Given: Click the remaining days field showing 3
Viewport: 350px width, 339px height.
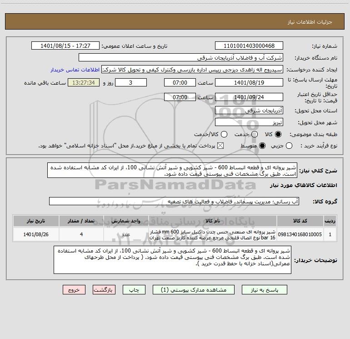Looking at the screenshot, I should (x=131, y=82).
